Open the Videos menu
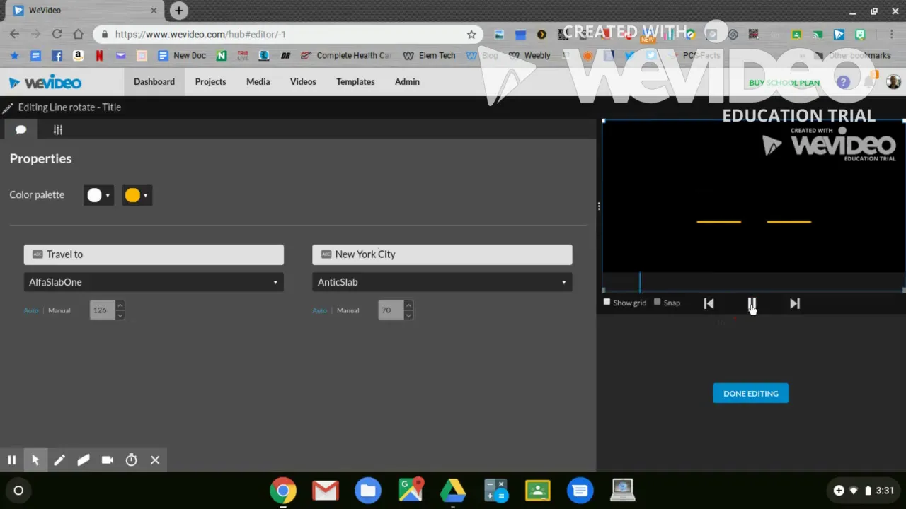This screenshot has width=906, height=509. click(x=303, y=82)
